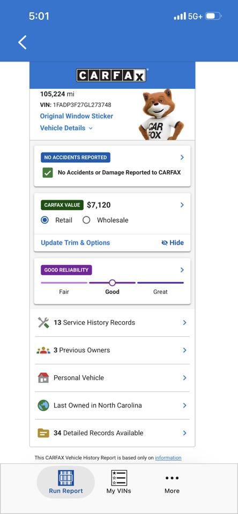
Task: Tap the CARFAX logo banner
Action: coord(111,75)
